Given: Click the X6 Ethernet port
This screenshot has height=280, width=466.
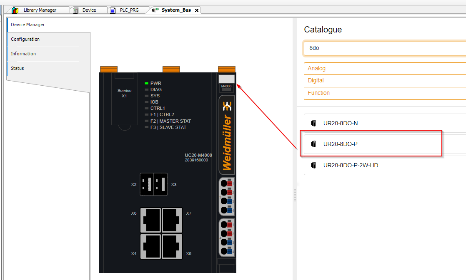Looking at the screenshot, I should [150, 220].
